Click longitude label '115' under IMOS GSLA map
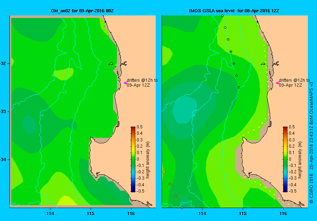The height and width of the screenshot is (221, 317). click(243, 214)
